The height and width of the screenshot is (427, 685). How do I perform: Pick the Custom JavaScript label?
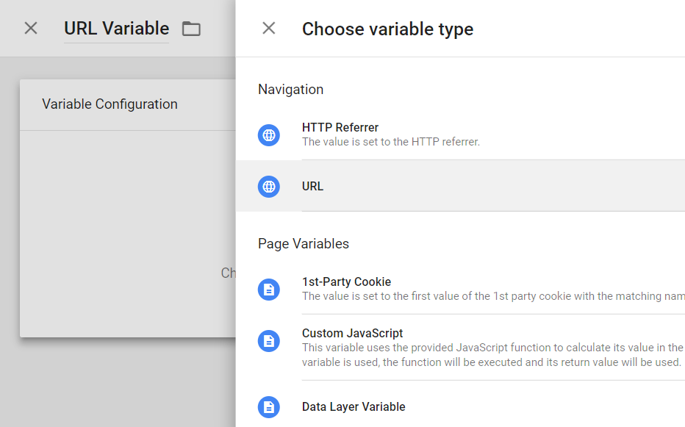352,334
